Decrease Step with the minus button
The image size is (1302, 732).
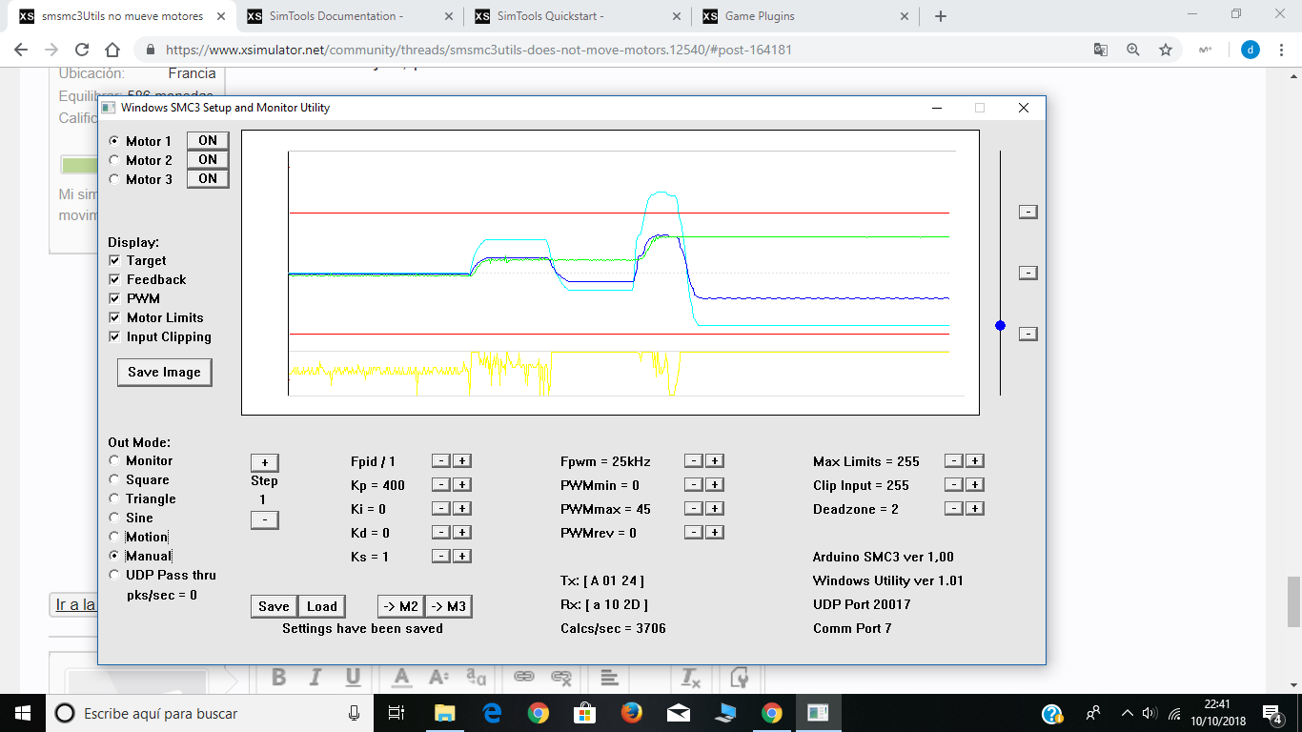[x=264, y=519]
